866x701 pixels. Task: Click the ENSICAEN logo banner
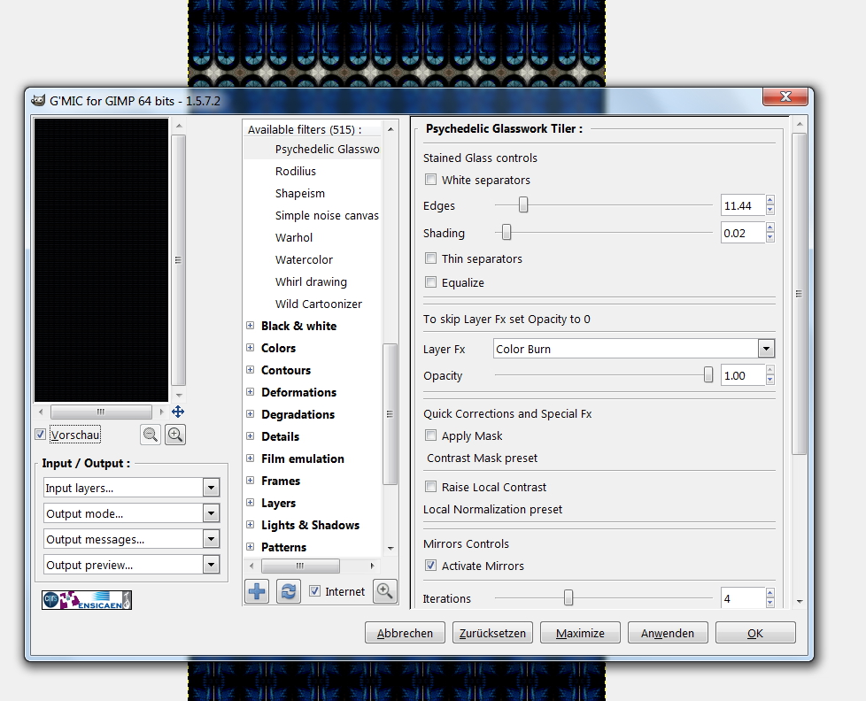pos(87,600)
